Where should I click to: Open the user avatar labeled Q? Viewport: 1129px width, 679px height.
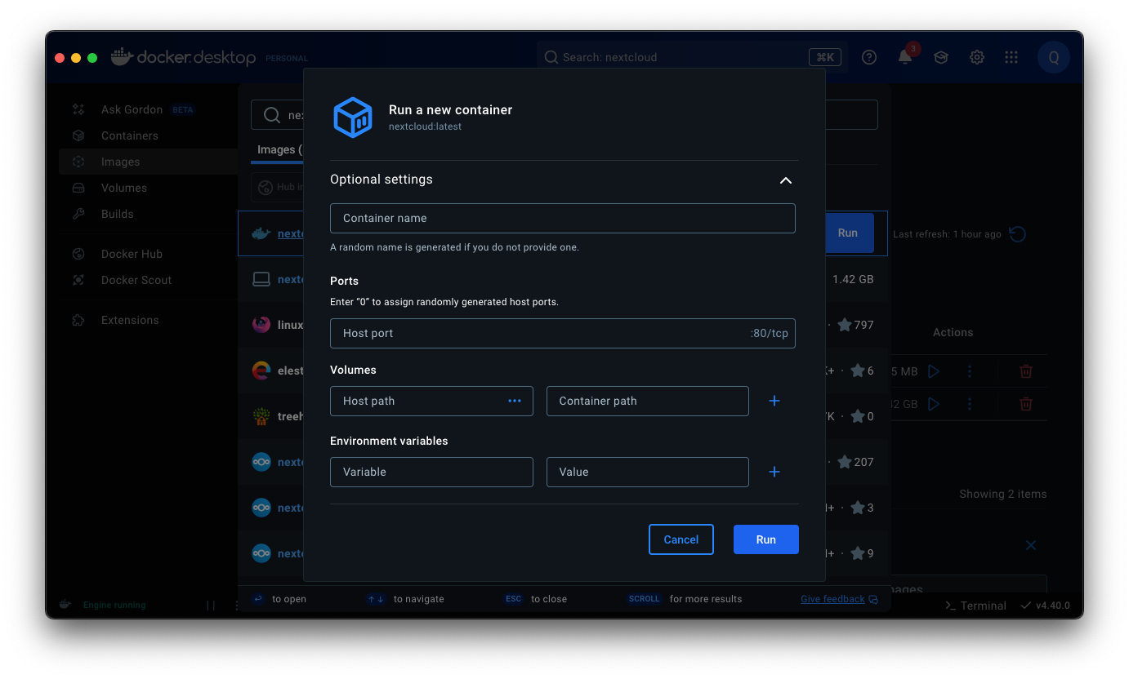coord(1054,57)
